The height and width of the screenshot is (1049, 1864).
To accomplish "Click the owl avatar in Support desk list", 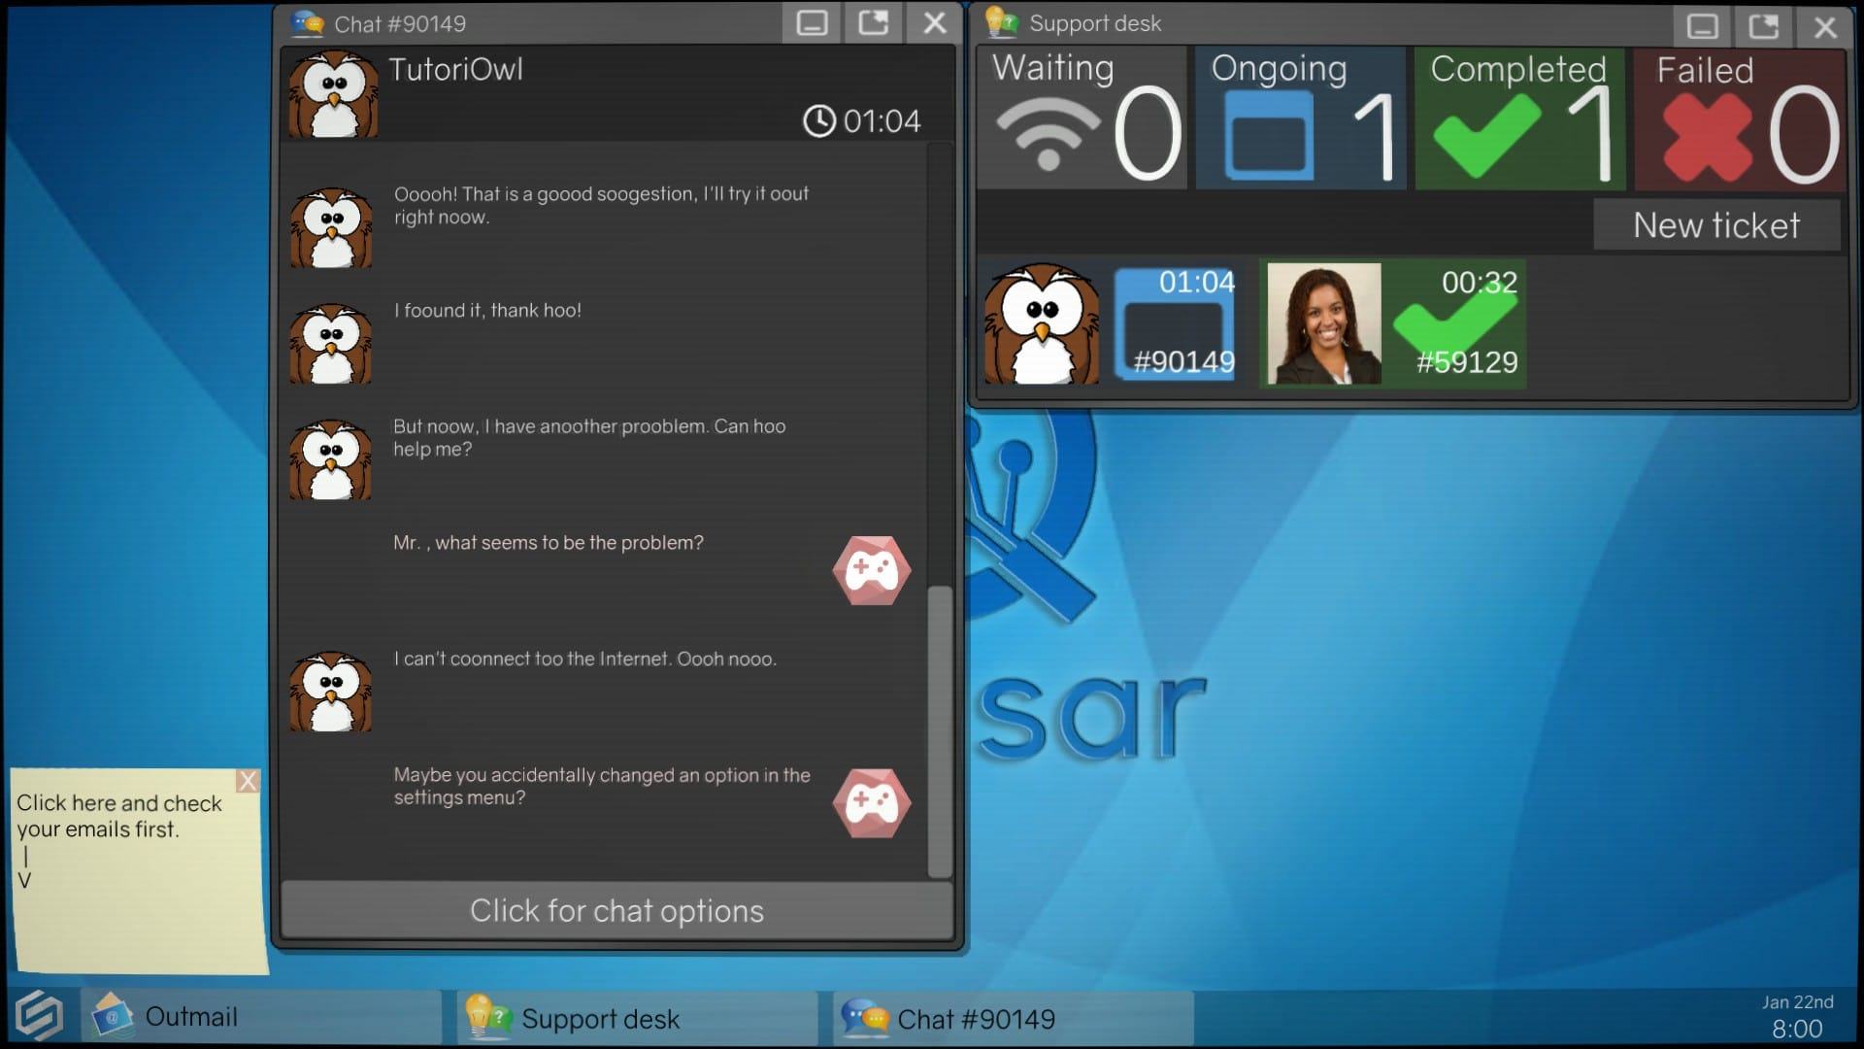I will [1042, 324].
